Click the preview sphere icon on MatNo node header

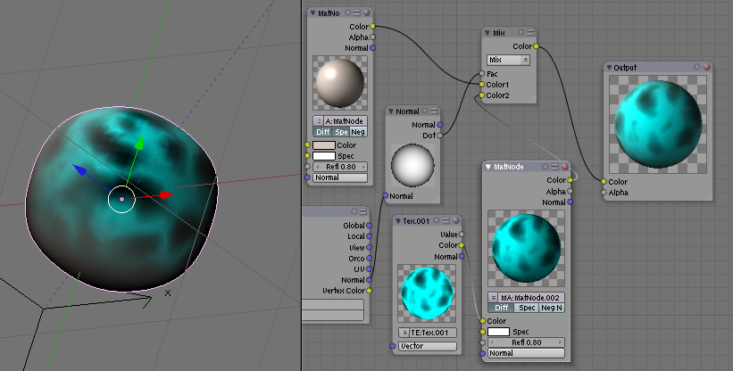click(x=367, y=12)
